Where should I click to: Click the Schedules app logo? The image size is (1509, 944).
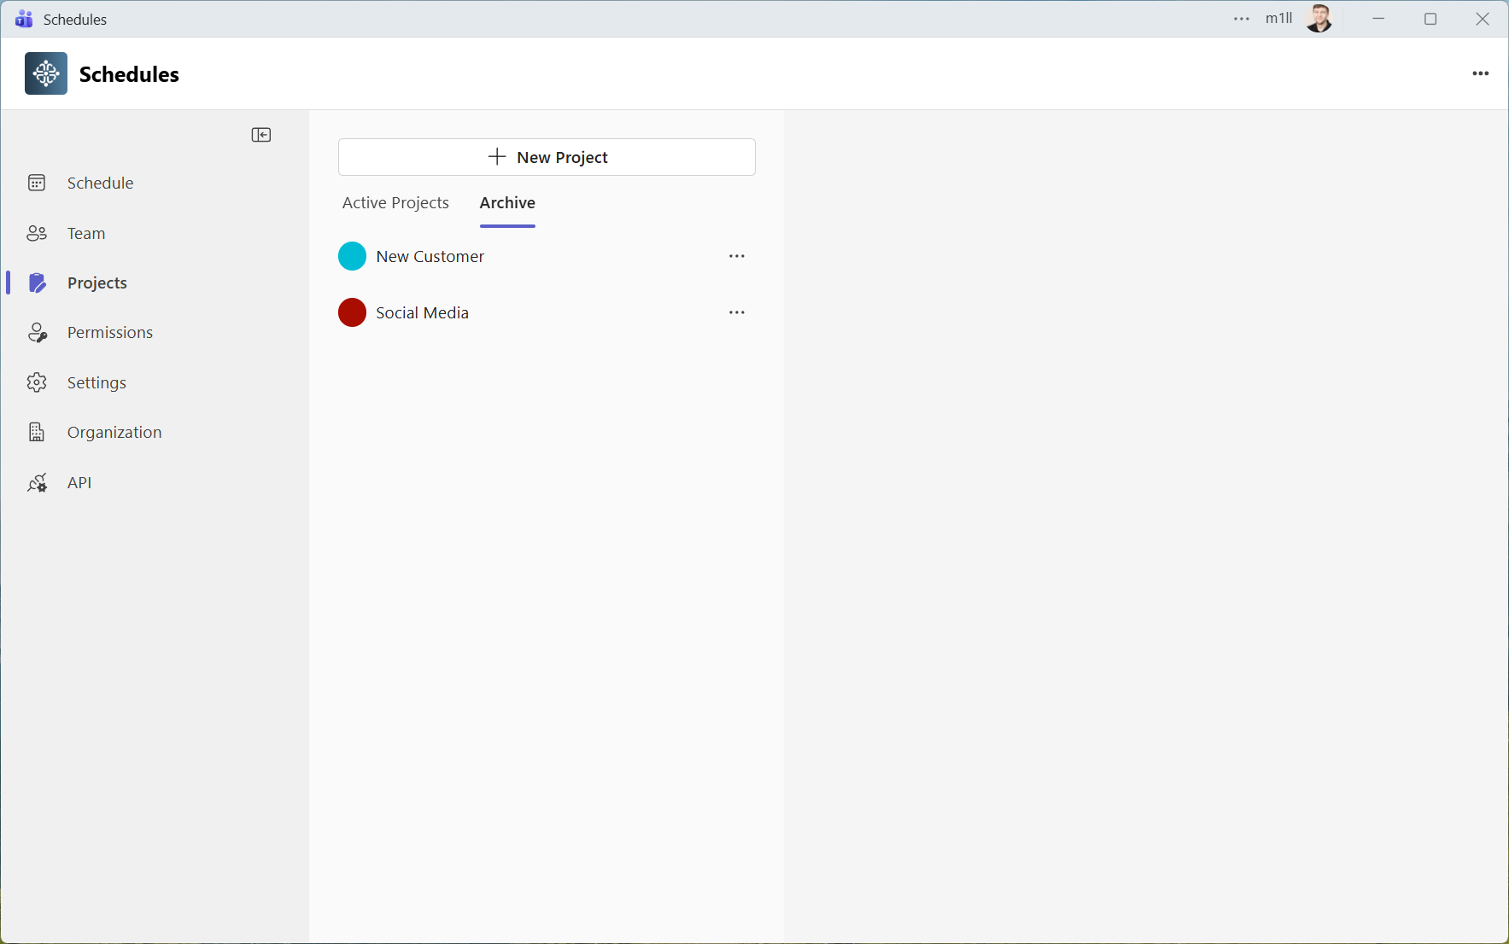tap(46, 73)
